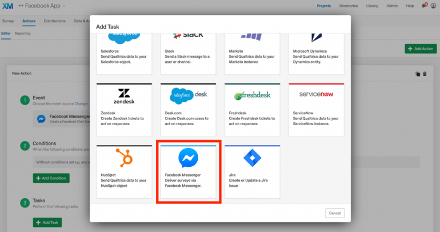This screenshot has width=440, height=232.
Task: Select the Slack task card
Action: [188, 54]
